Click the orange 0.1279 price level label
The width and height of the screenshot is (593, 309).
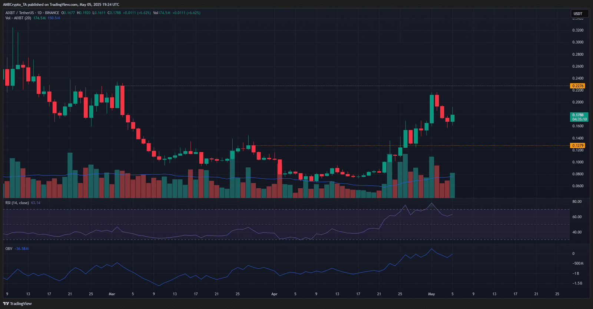[x=578, y=145]
